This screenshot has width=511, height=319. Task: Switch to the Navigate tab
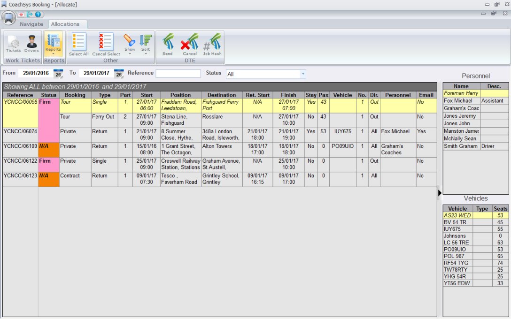(x=31, y=24)
